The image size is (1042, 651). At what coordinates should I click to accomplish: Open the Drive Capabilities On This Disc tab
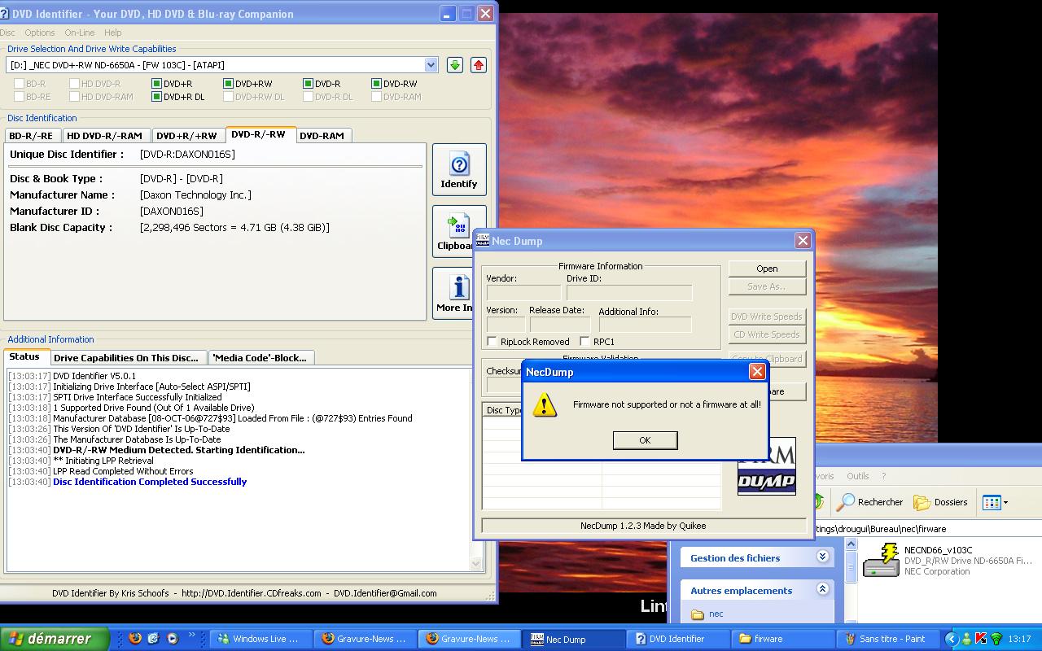126,358
